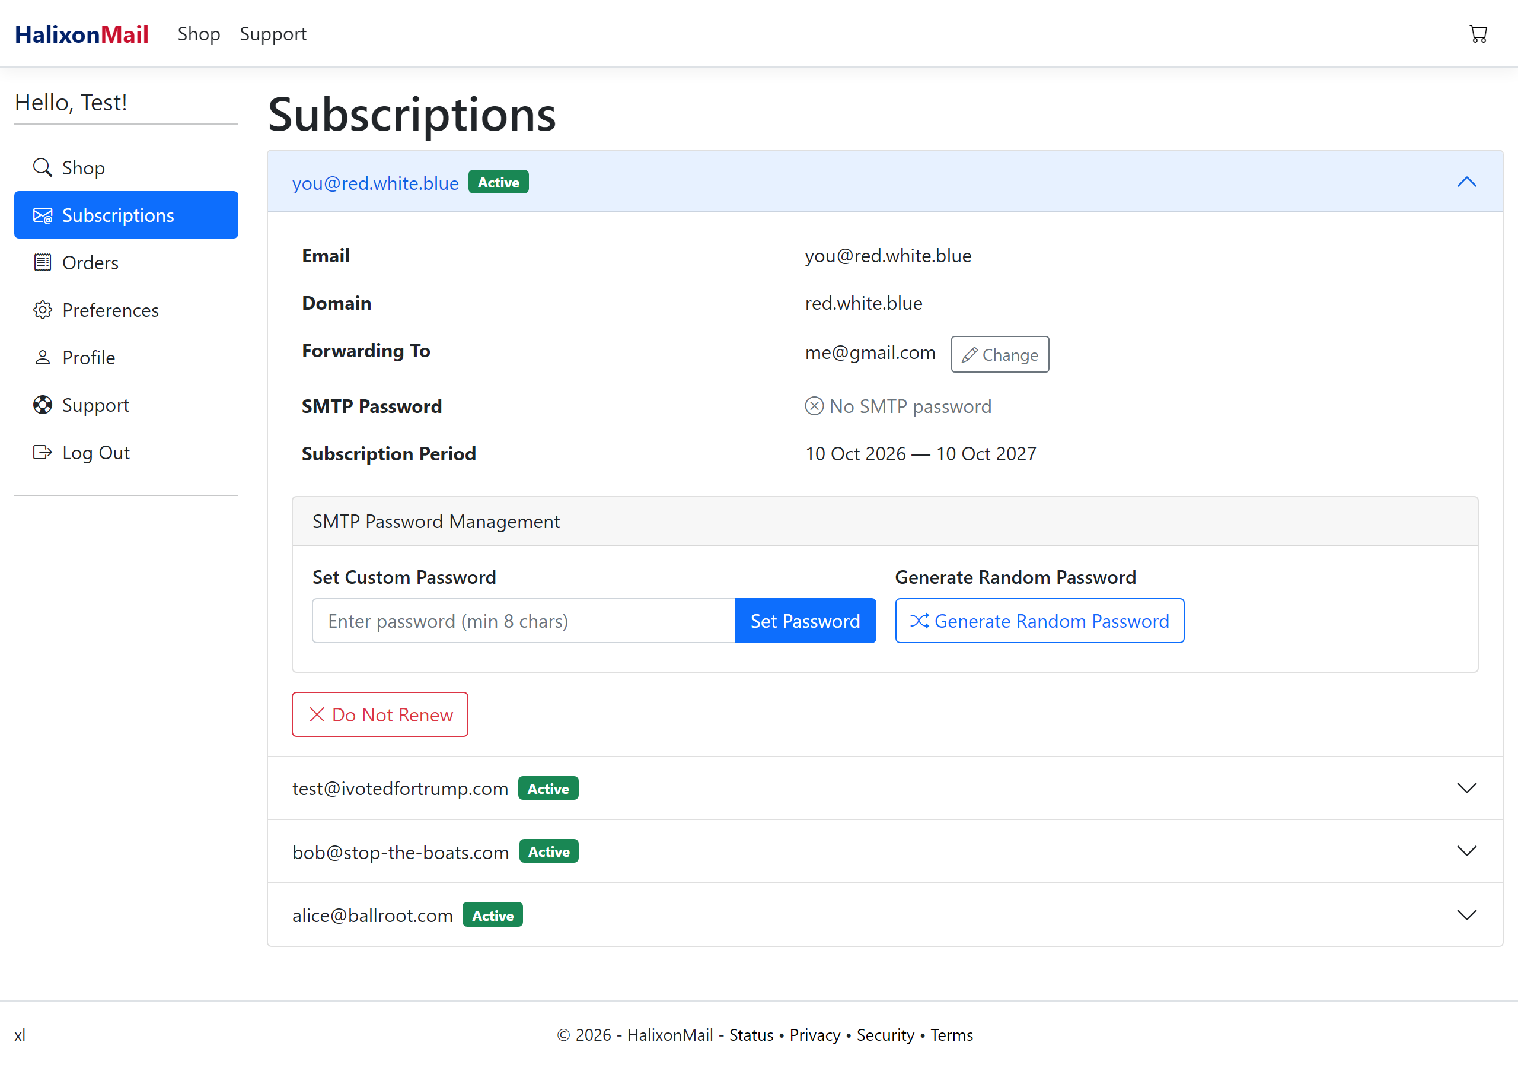
Task: Click the Hello, Test! greeting
Action: tap(71, 103)
